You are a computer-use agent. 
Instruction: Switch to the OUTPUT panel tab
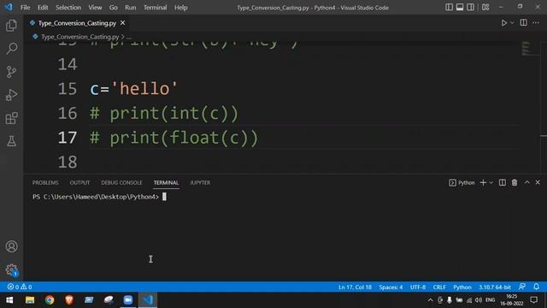79,182
